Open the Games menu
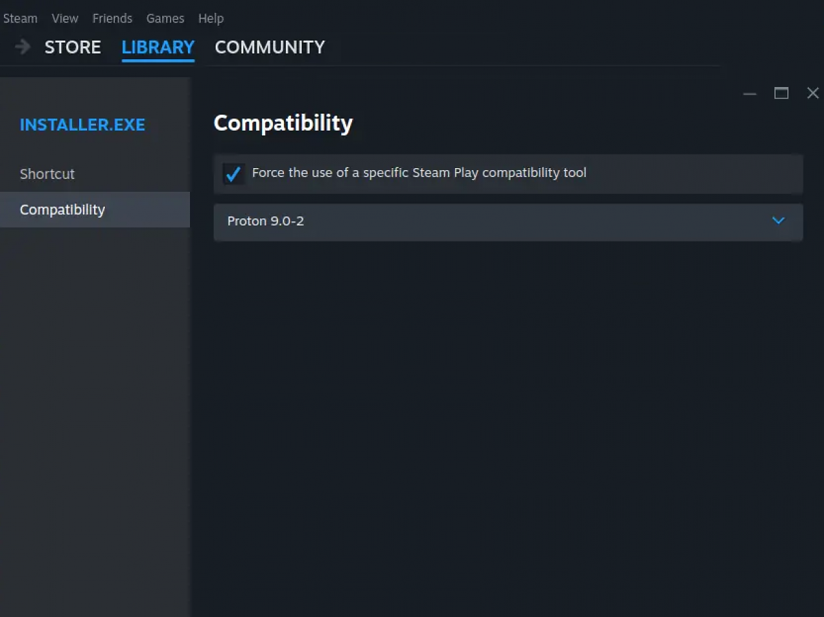Screen dimensions: 824x617 tap(165, 19)
